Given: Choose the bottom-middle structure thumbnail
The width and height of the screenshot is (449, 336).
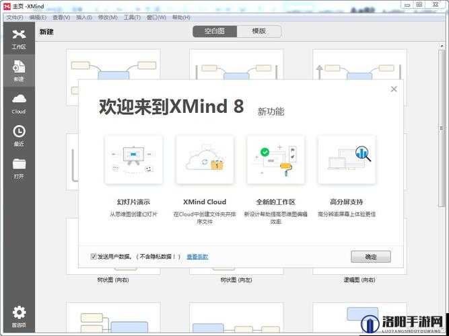Looking at the screenshot, I should coord(236,317).
